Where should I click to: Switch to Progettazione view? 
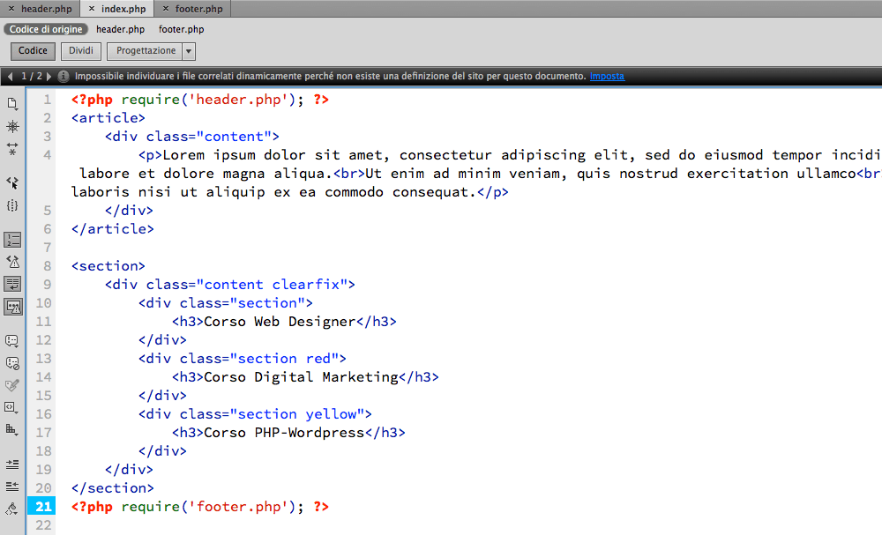146,50
